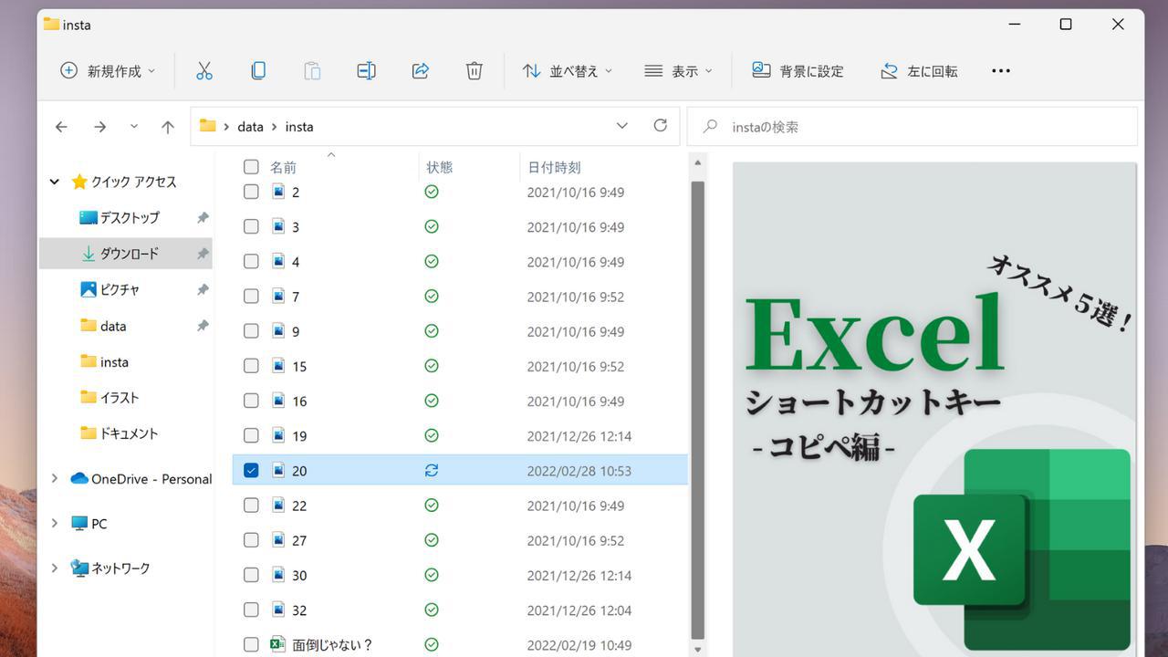The height and width of the screenshot is (657, 1168).
Task: Click the Rename icon in toolbar
Action: [366, 71]
